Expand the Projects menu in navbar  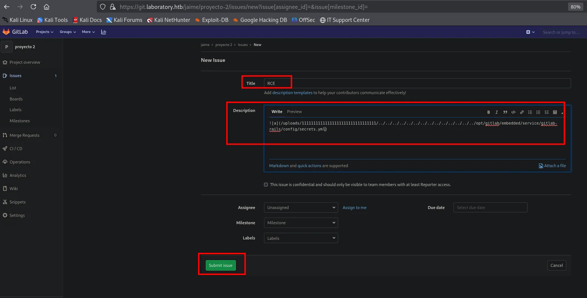coord(44,32)
